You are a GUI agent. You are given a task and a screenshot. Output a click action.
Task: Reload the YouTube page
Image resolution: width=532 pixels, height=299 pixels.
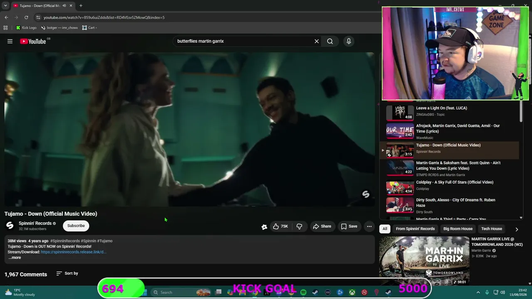pos(26,17)
